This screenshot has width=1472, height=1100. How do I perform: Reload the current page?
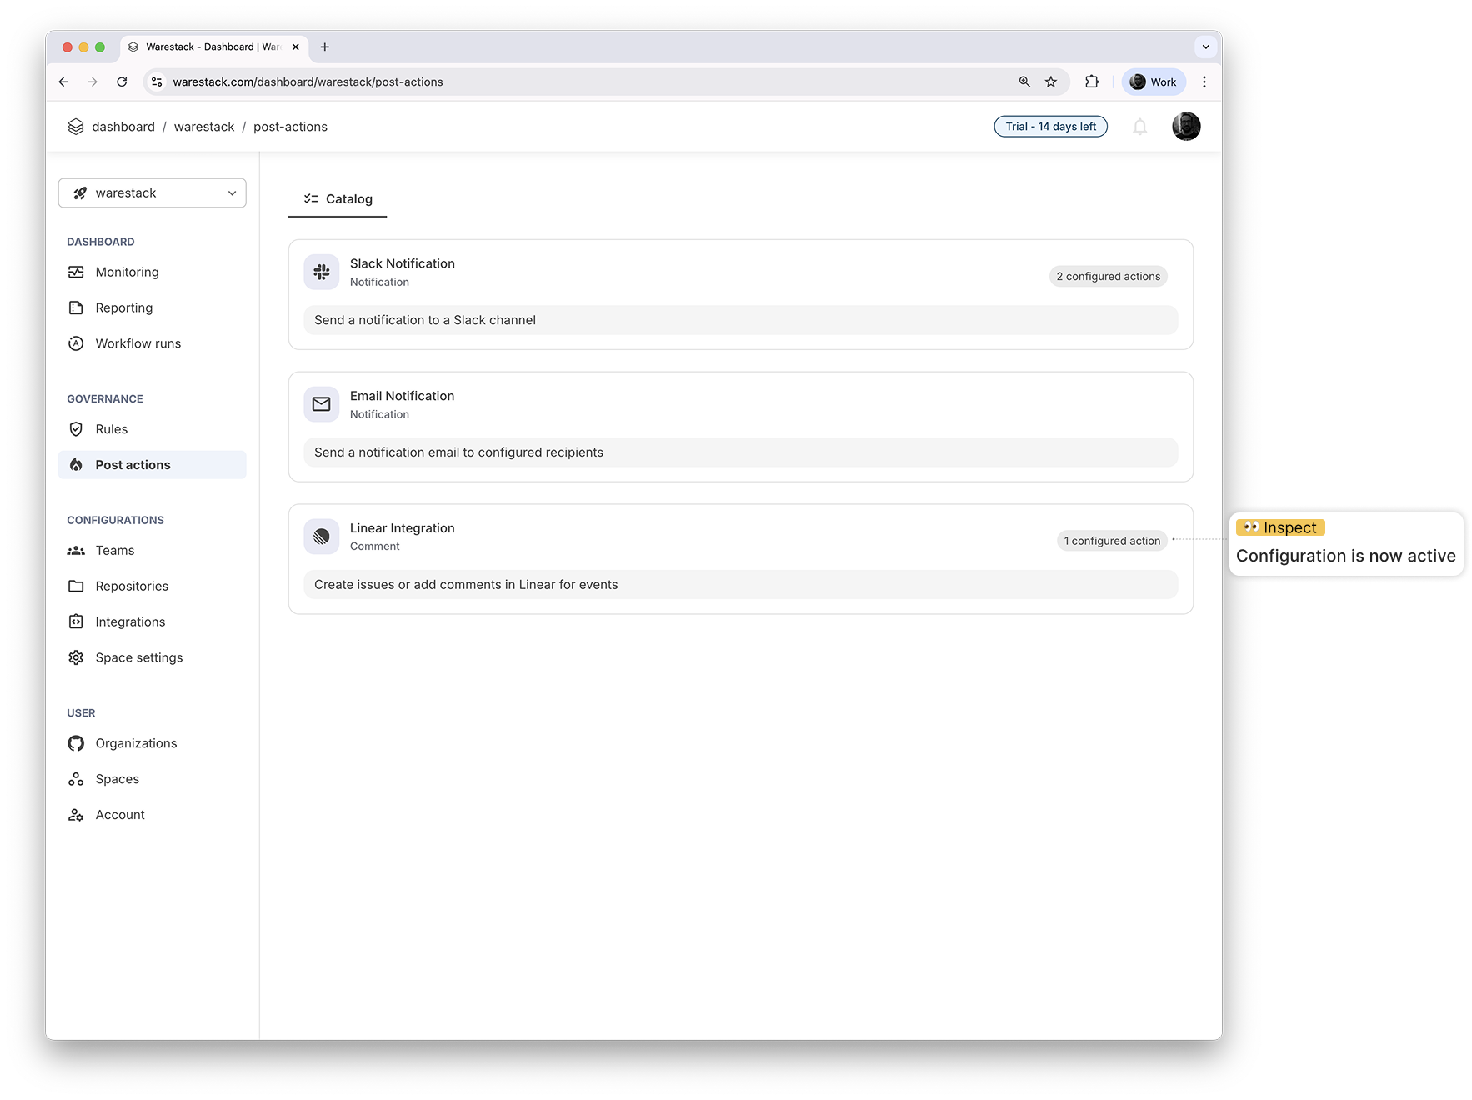pos(122,82)
